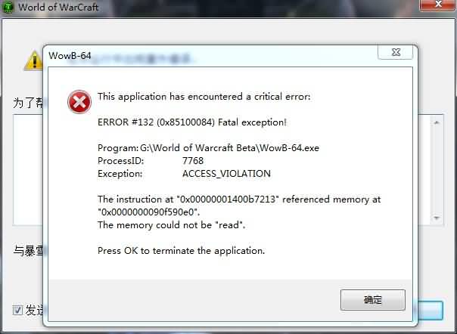Confirm the error with the 确定 button
The height and width of the screenshot is (334, 457).
[x=373, y=300]
